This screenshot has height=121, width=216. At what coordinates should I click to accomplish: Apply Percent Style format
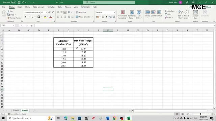(103, 17)
